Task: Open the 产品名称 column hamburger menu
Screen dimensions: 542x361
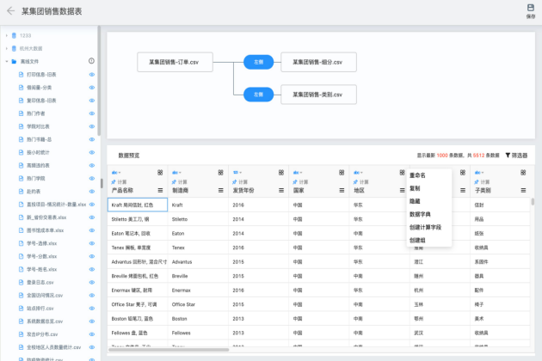Action: pyautogui.click(x=160, y=190)
